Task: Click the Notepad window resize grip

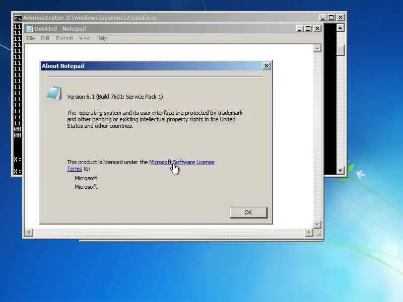Action: (318, 233)
